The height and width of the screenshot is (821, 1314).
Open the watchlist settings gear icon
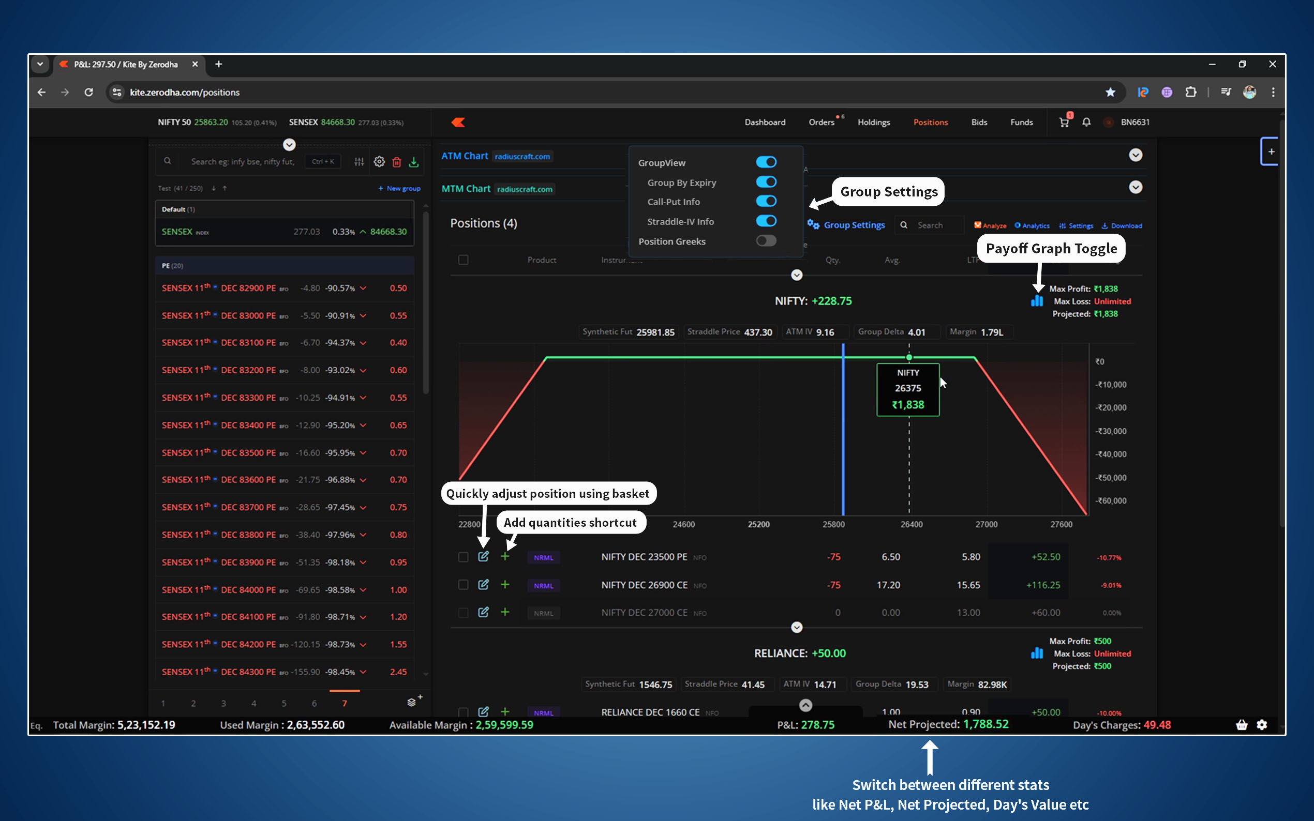tap(379, 162)
